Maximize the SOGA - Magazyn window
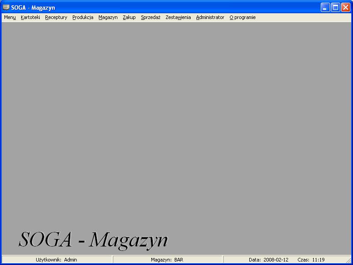 (x=335, y=8)
